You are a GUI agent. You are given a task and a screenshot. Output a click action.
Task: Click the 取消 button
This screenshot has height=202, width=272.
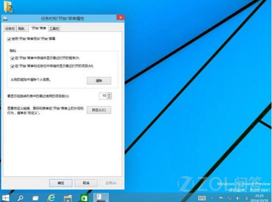[86, 183]
